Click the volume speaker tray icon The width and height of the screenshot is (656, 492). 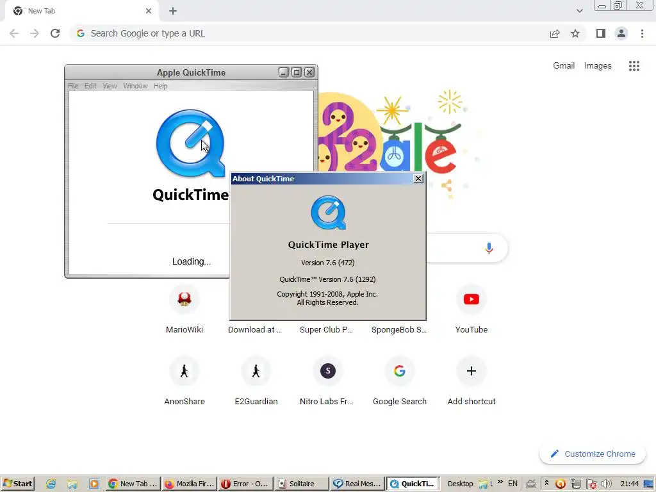tap(606, 484)
